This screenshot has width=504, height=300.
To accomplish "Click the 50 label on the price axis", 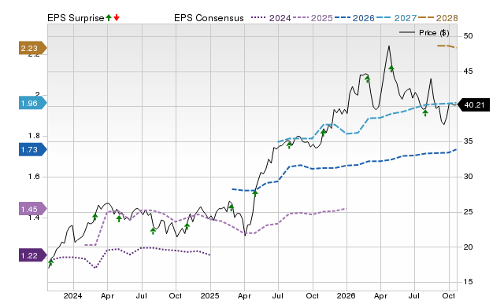I will (468, 36).
